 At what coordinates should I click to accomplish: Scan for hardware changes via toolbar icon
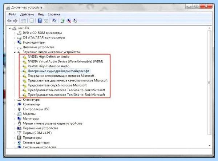click(x=54, y=21)
